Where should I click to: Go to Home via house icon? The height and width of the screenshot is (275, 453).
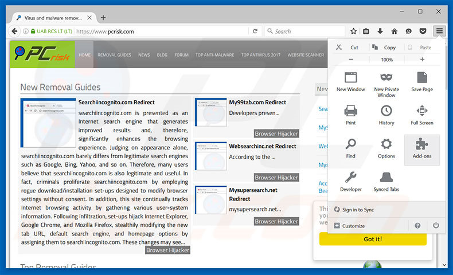coord(394,31)
